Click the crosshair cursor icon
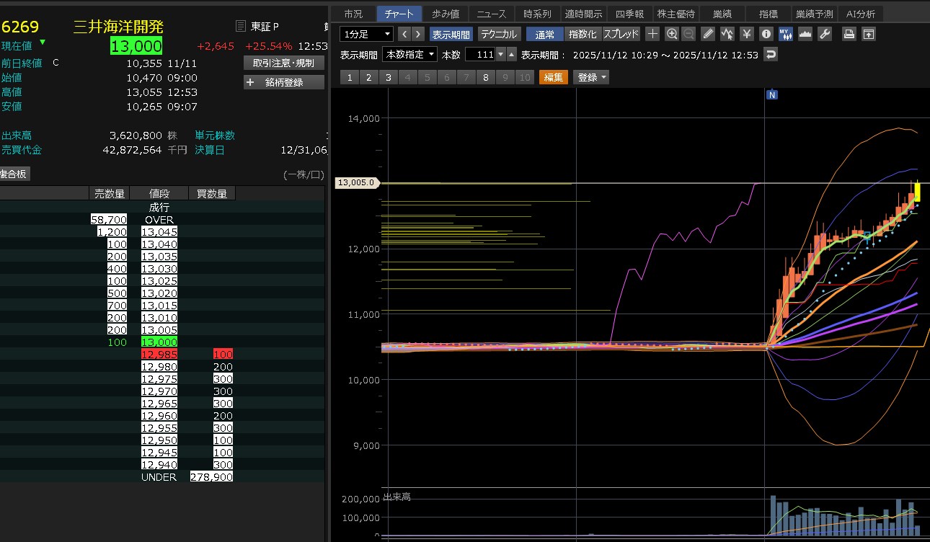Screen dimensions: 930x542 652,34
